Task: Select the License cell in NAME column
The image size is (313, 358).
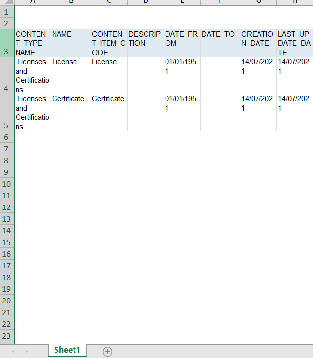Action: [x=71, y=75]
